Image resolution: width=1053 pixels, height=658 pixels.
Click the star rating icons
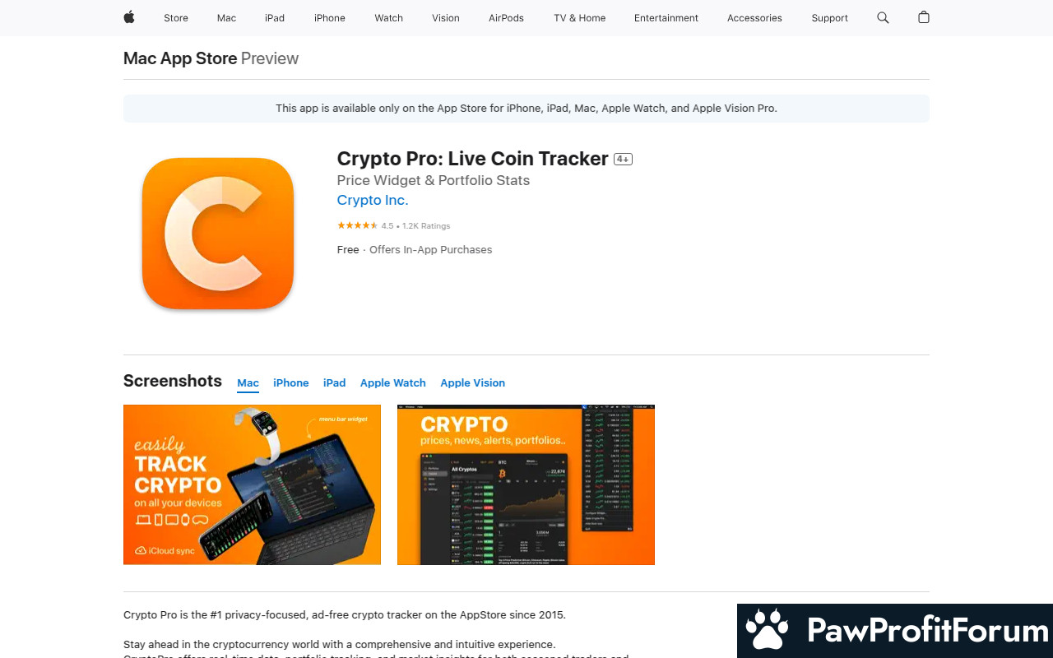click(357, 225)
